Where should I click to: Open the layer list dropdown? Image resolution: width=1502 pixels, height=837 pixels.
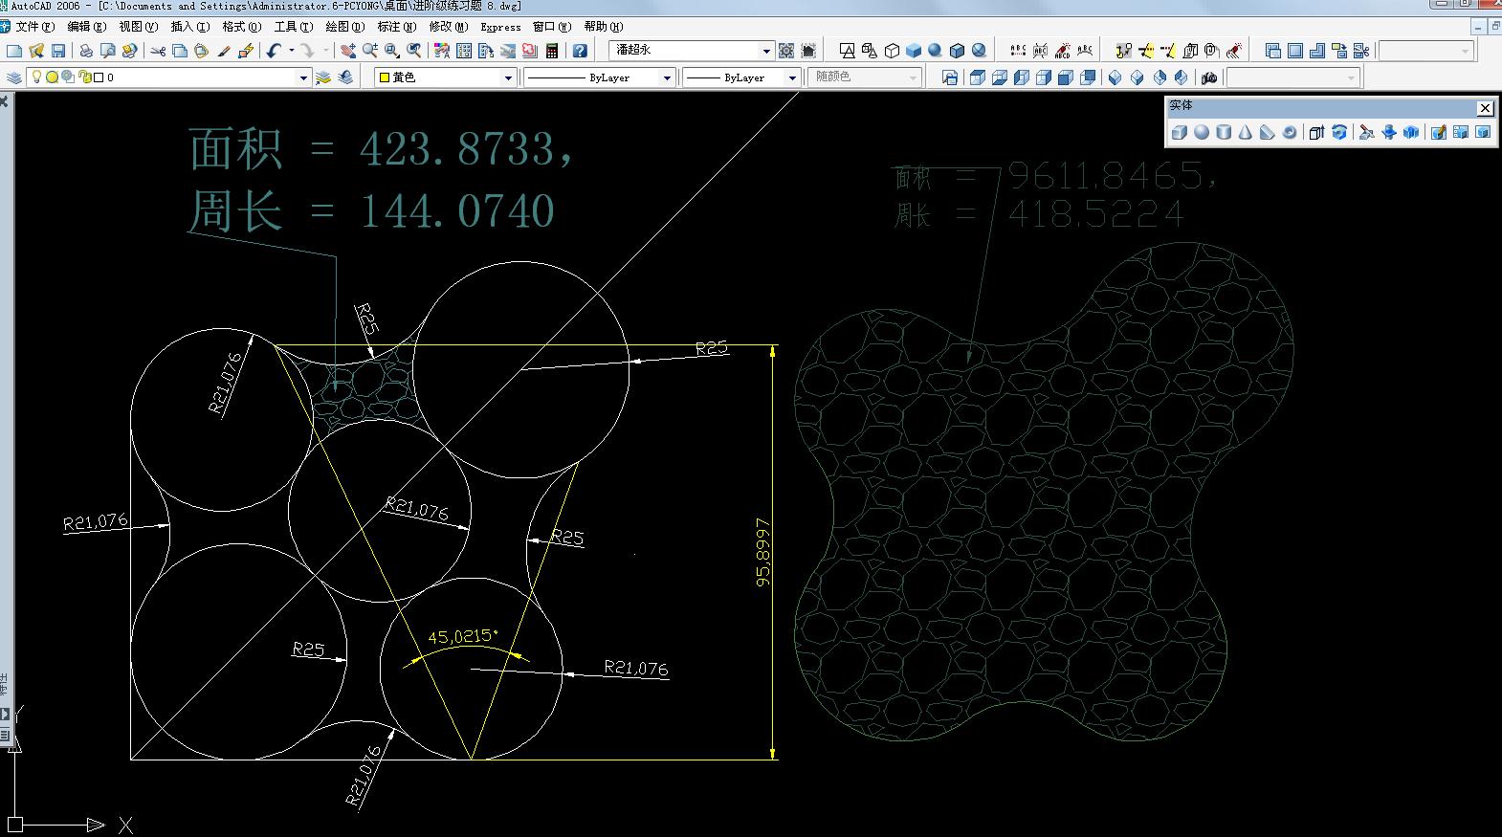pyautogui.click(x=303, y=77)
